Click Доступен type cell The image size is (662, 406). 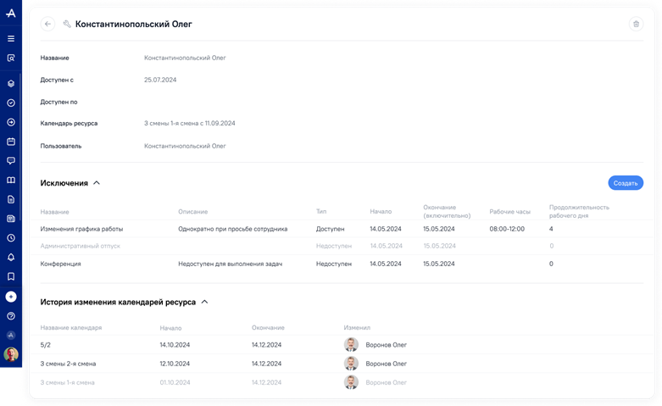coord(331,229)
